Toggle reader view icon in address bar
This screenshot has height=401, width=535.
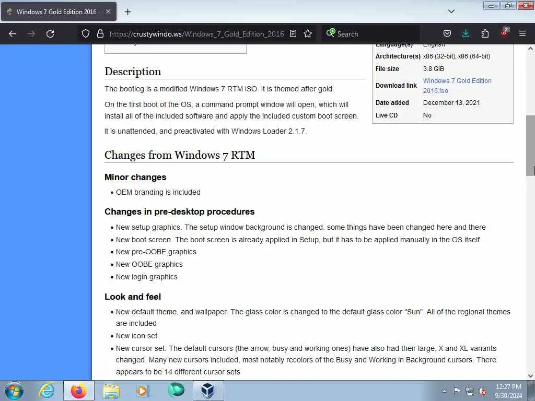pyautogui.click(x=293, y=33)
